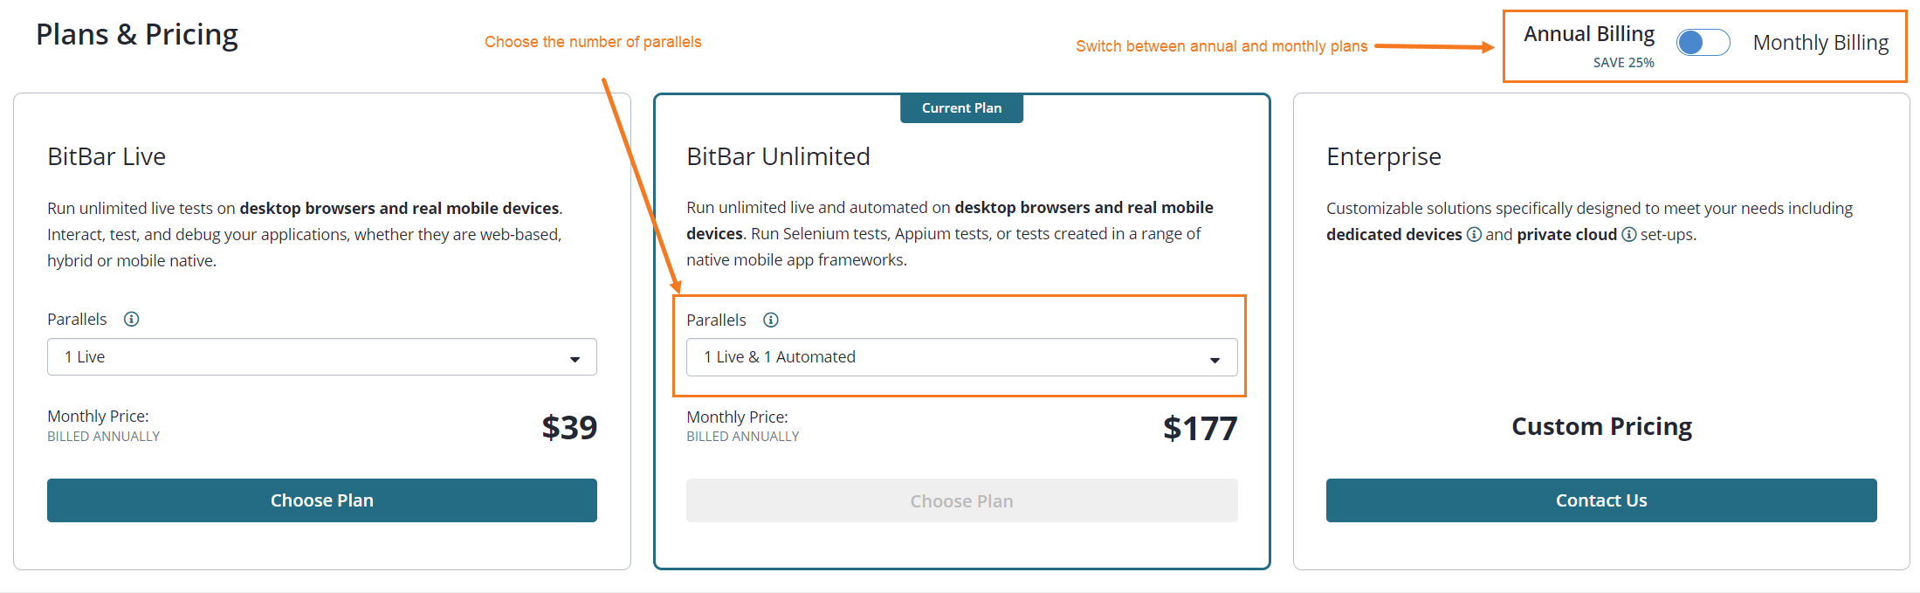Click the Custom Pricing text
1920x593 pixels.
(1601, 426)
